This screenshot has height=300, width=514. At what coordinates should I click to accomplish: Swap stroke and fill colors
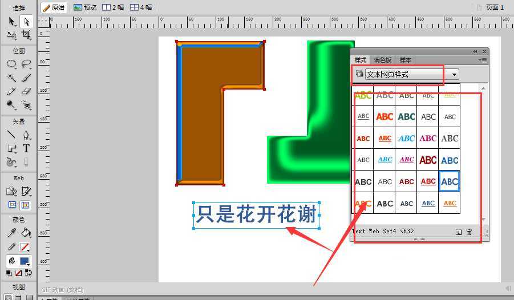pyautogui.click(x=28, y=273)
